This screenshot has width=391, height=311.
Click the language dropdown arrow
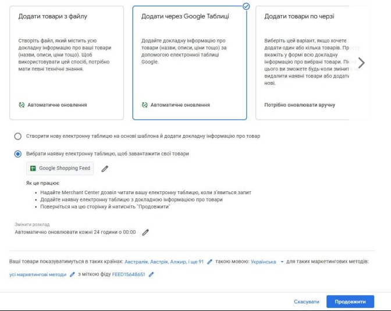[282, 262]
